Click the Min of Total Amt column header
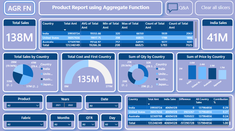Screen dimensions: 235x131 tap(111, 26)
